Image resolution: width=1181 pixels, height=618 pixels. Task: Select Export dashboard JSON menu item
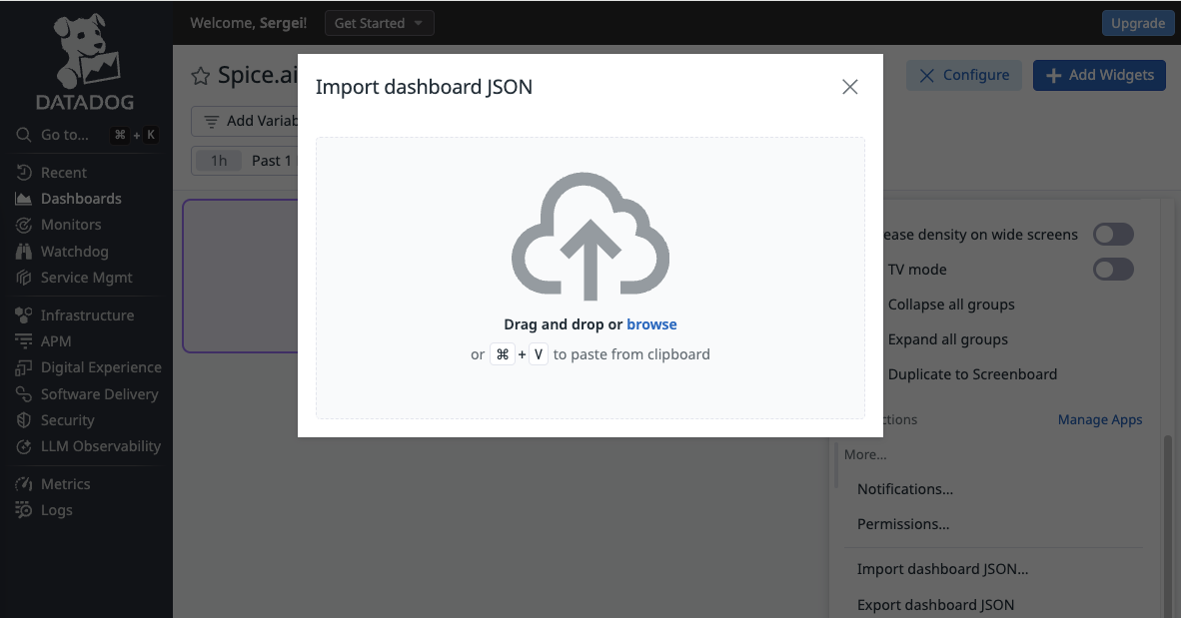[x=935, y=604]
